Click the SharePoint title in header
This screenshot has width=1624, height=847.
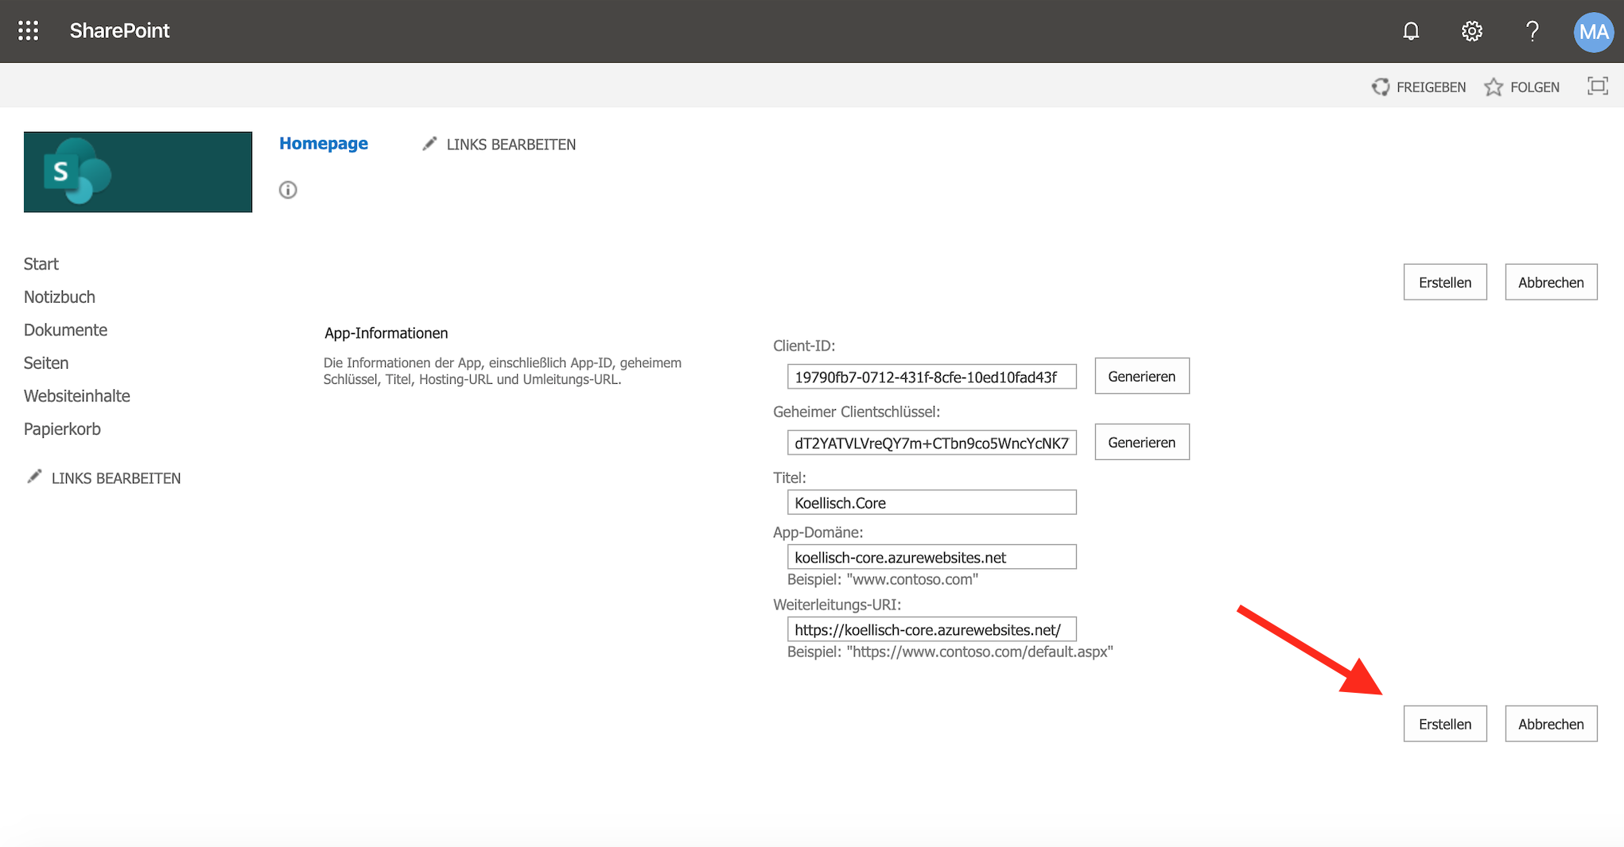point(119,31)
